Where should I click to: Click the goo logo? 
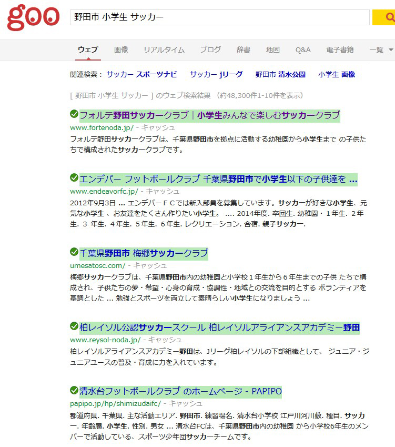pos(33,17)
